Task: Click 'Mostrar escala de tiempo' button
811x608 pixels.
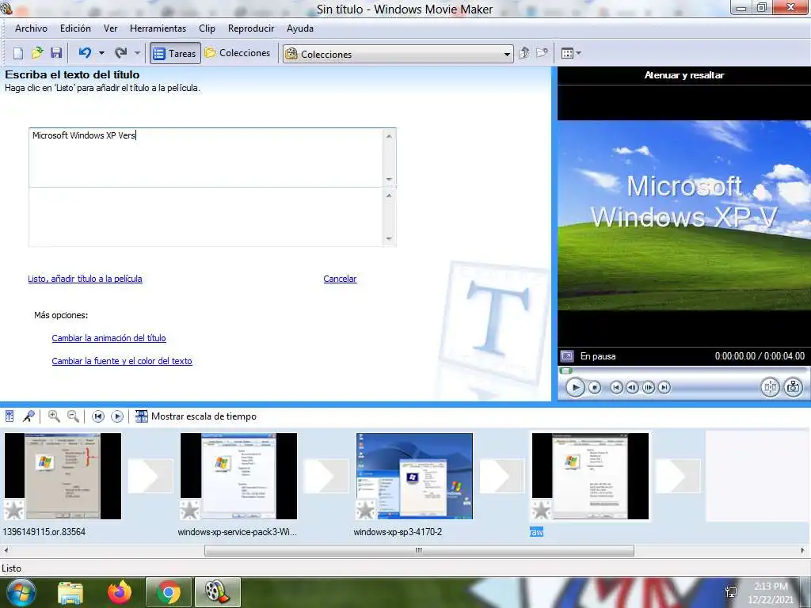Action: [196, 416]
